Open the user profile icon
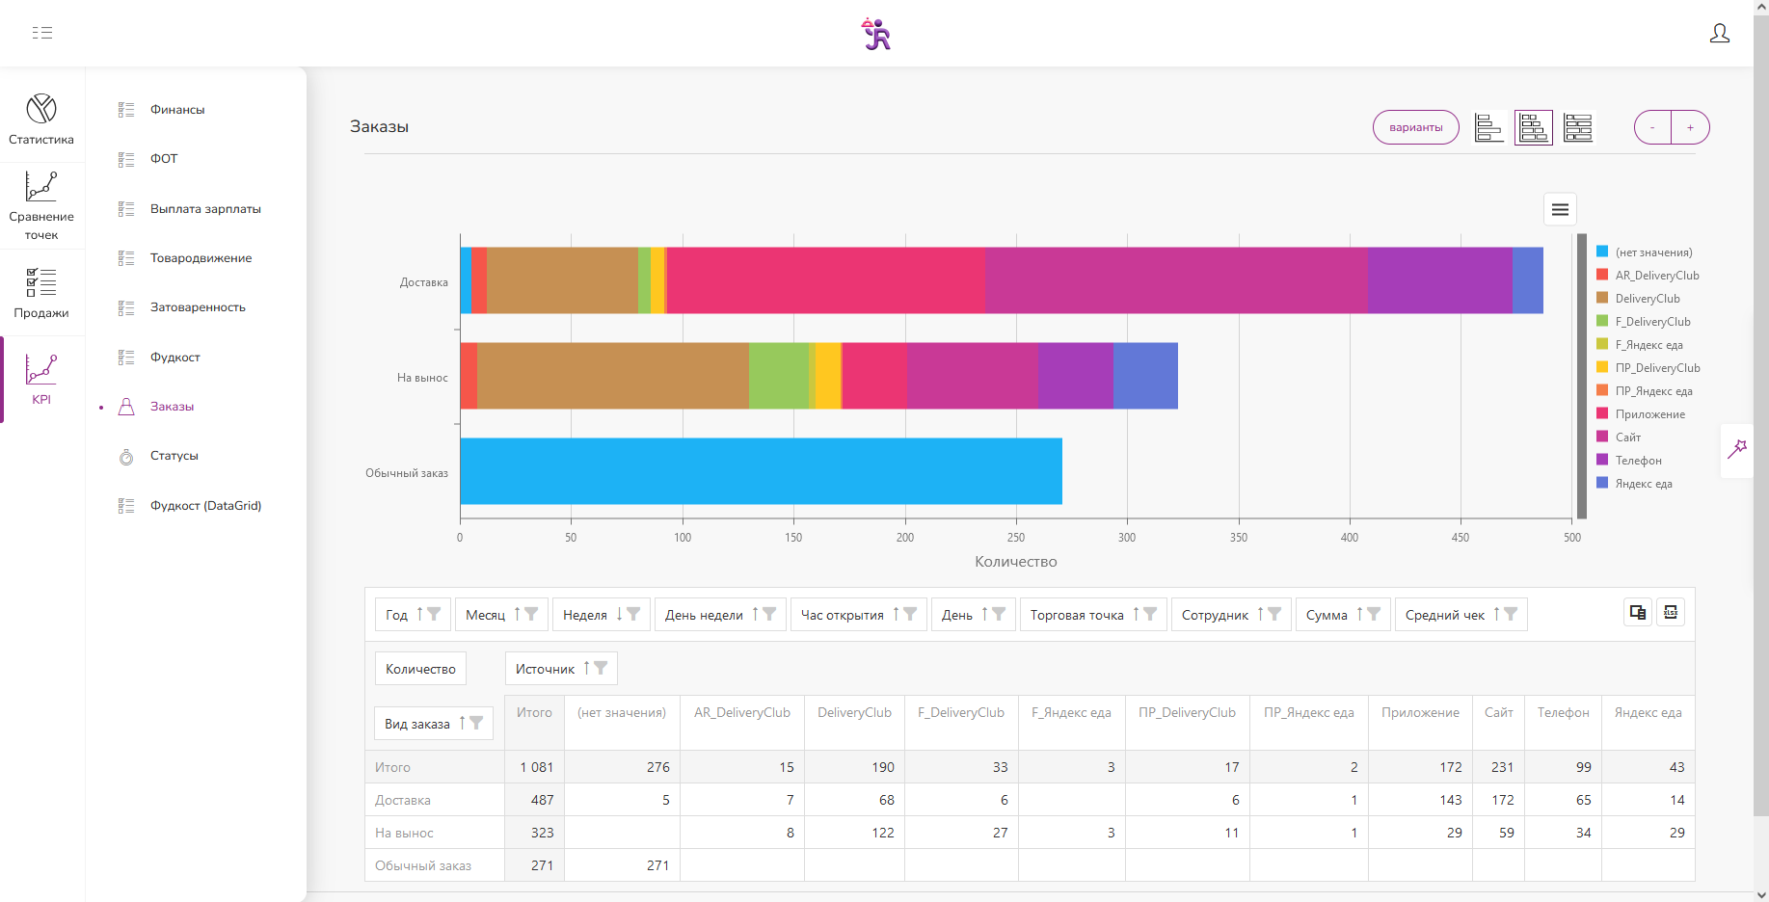 pos(1719,34)
